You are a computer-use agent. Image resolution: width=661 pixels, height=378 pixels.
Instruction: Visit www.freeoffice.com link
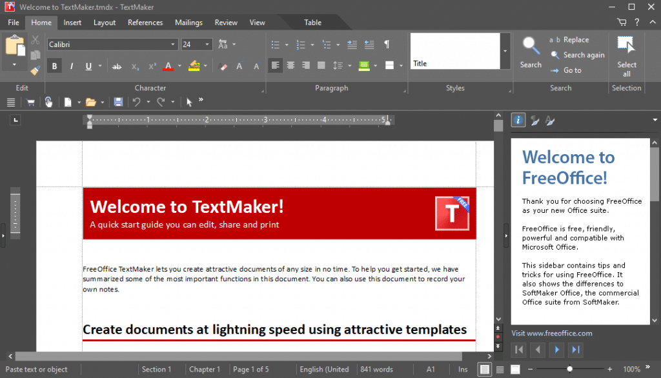coord(552,333)
